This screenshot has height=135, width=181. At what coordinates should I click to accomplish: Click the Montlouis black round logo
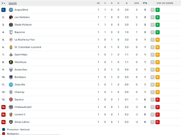(x=11, y=62)
